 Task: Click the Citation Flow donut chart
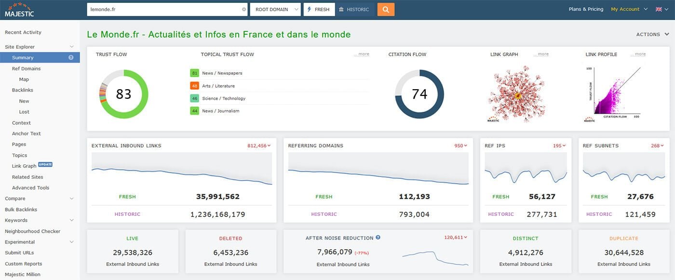pos(419,94)
